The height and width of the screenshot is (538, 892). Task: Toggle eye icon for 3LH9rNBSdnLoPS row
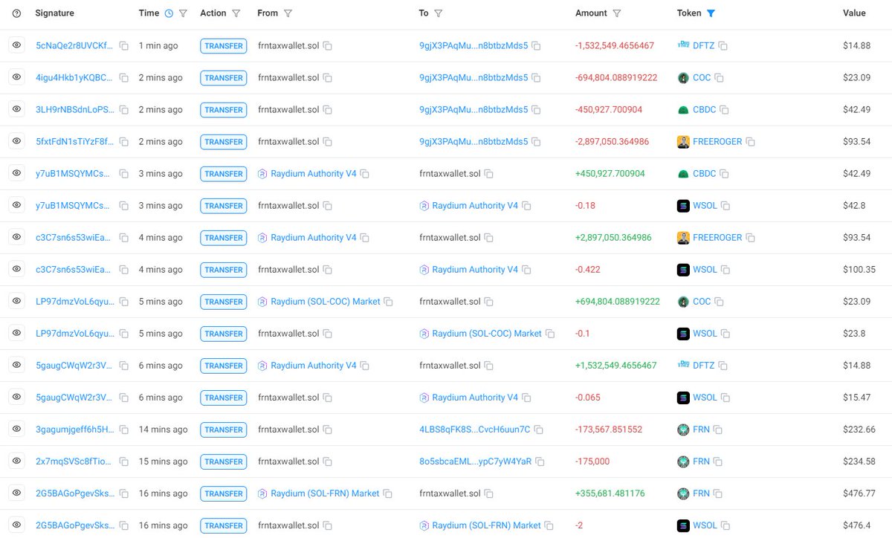click(16, 110)
